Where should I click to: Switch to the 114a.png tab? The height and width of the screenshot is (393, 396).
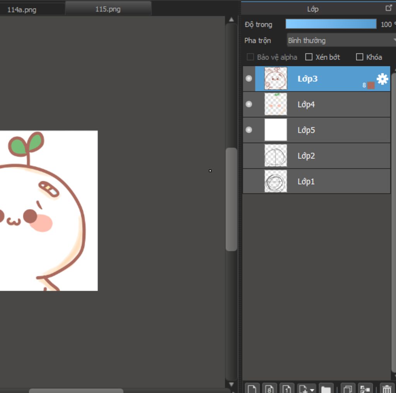click(x=22, y=10)
